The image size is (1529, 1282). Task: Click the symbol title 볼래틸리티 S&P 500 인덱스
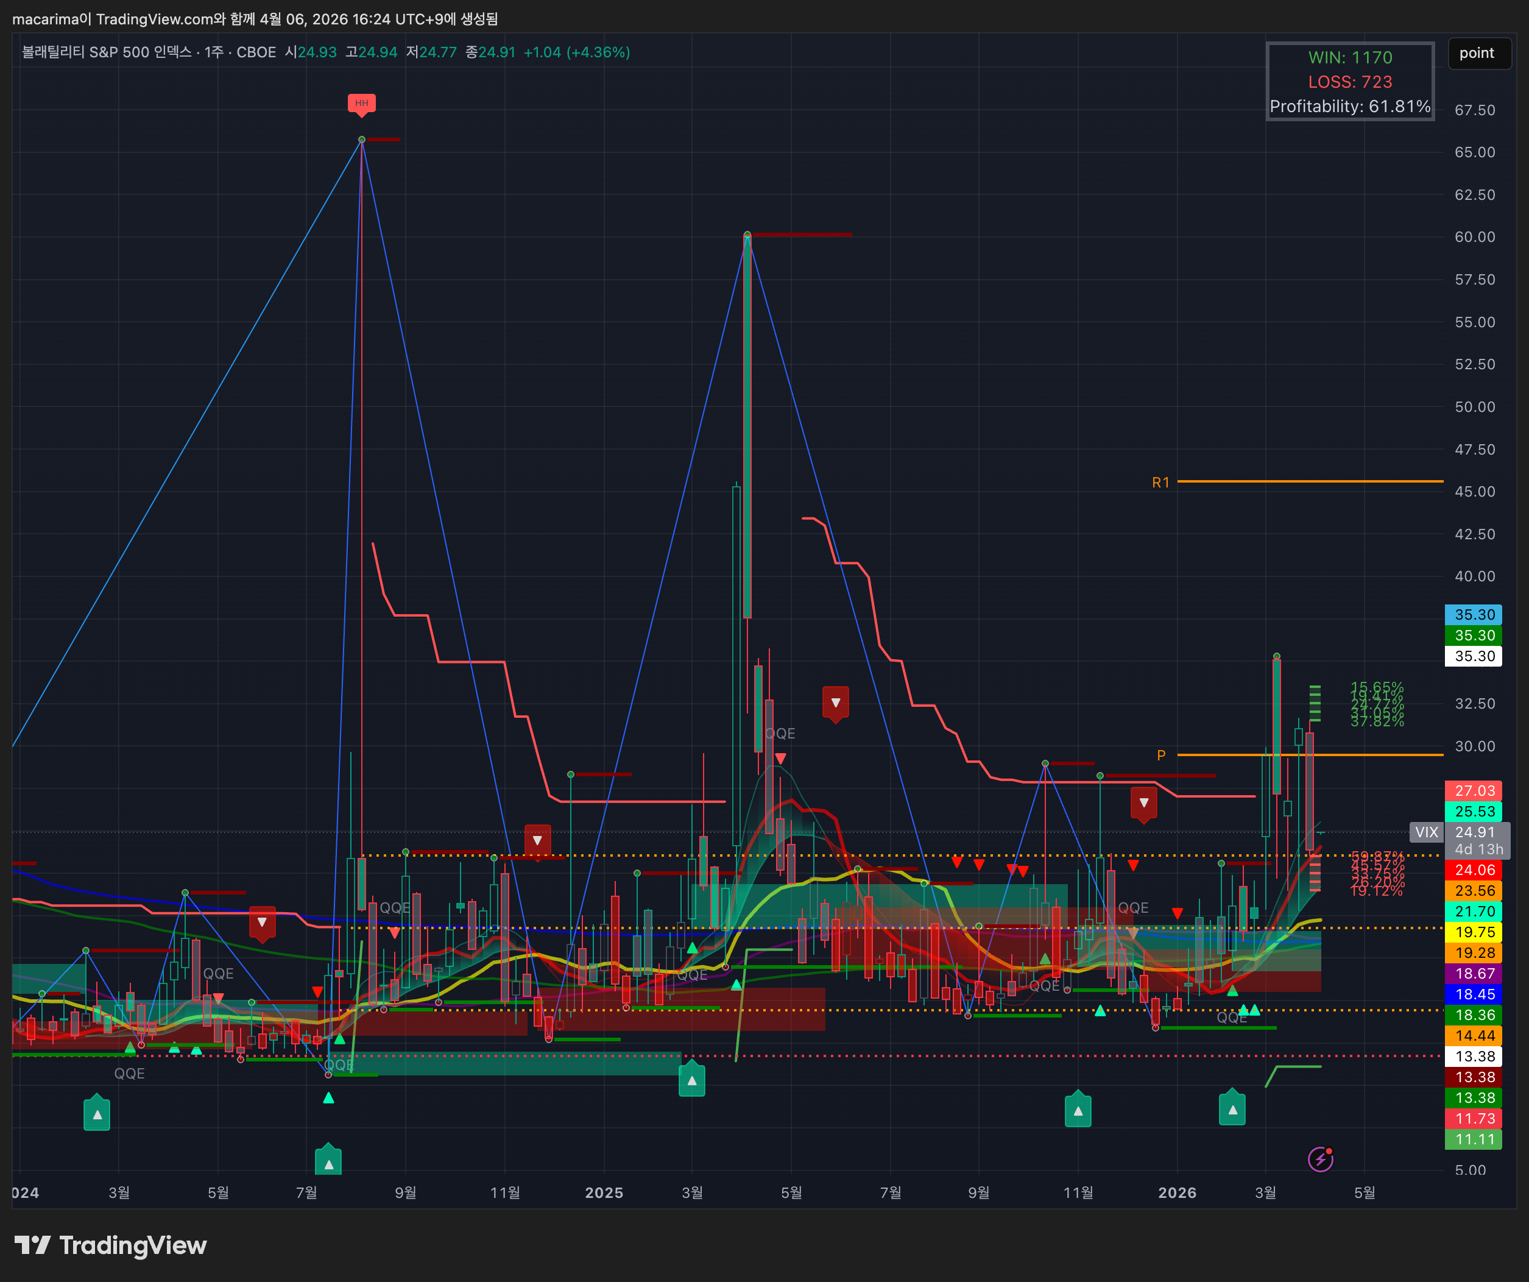coord(107,52)
